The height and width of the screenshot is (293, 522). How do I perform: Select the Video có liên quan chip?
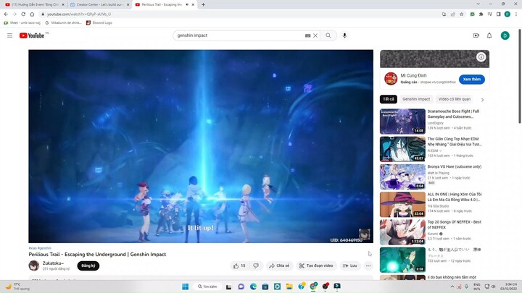point(455,99)
